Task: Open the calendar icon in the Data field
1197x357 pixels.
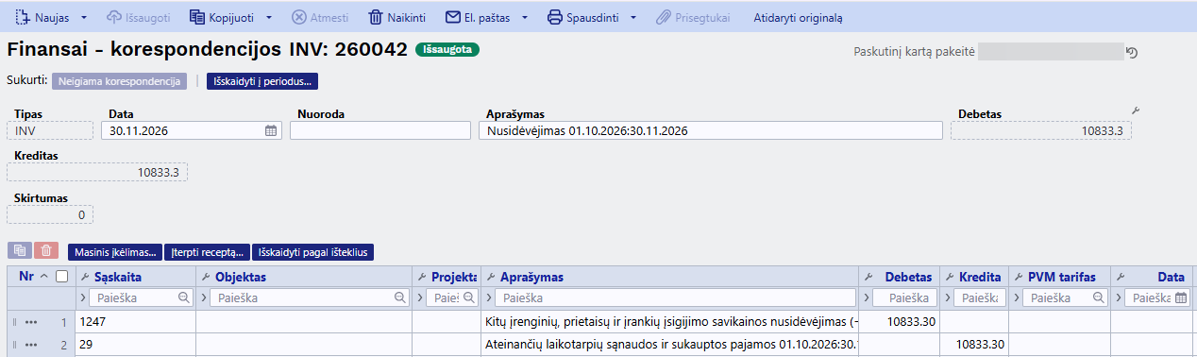Action: coord(270,131)
